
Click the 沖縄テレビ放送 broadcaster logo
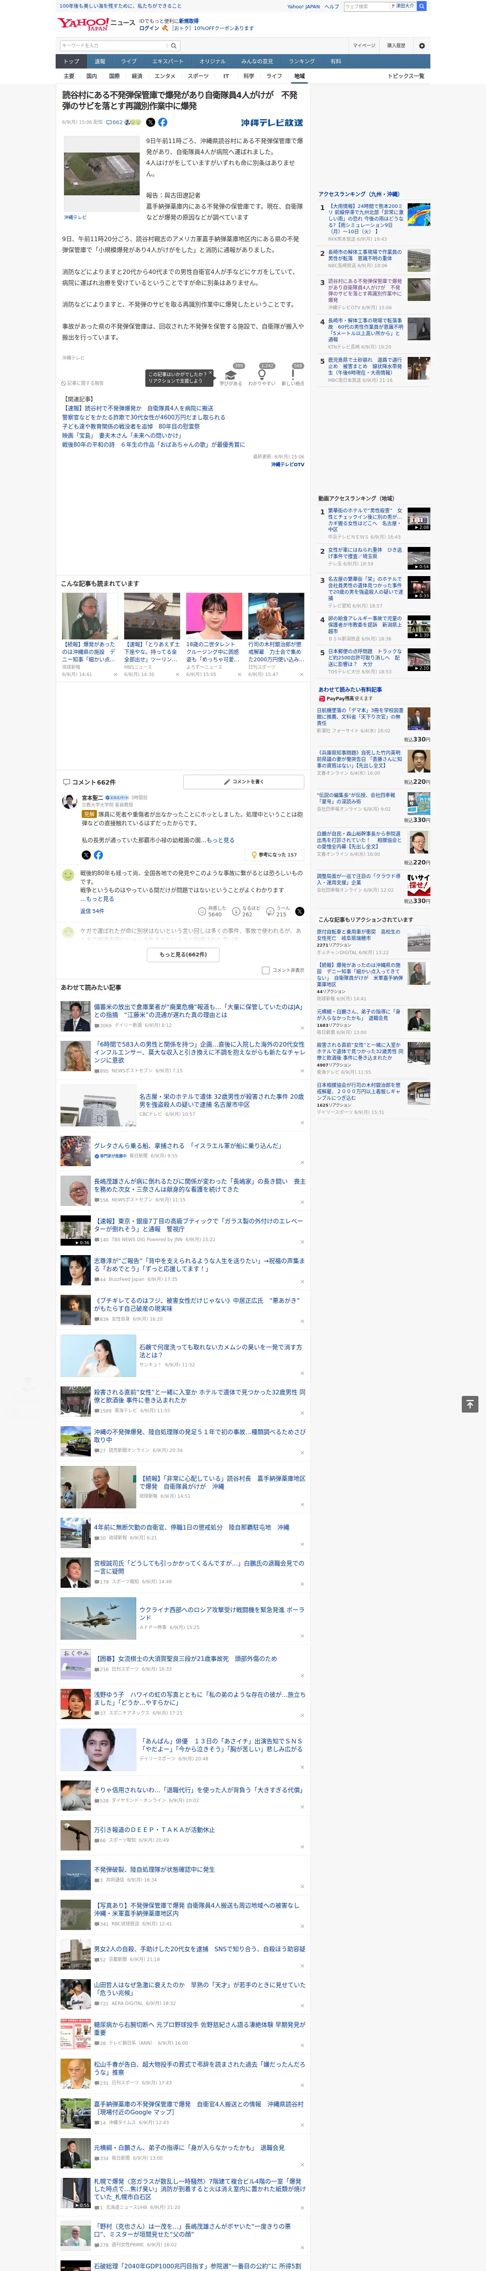point(272,123)
